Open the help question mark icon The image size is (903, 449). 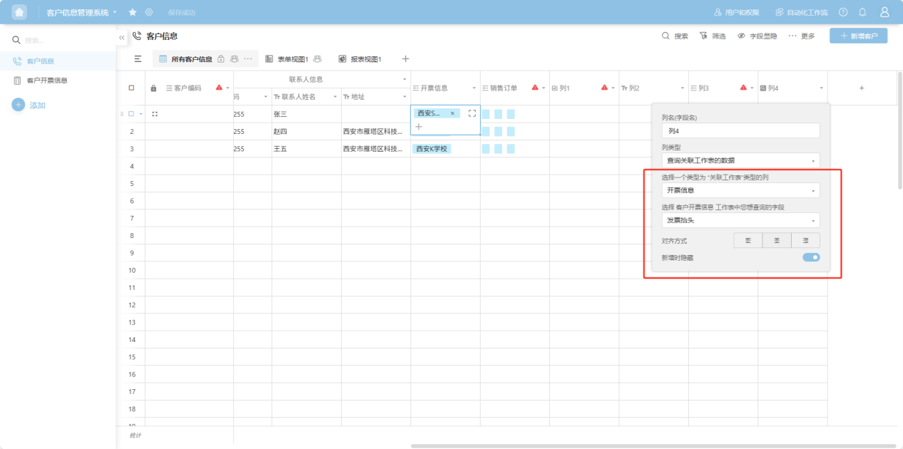click(x=843, y=12)
